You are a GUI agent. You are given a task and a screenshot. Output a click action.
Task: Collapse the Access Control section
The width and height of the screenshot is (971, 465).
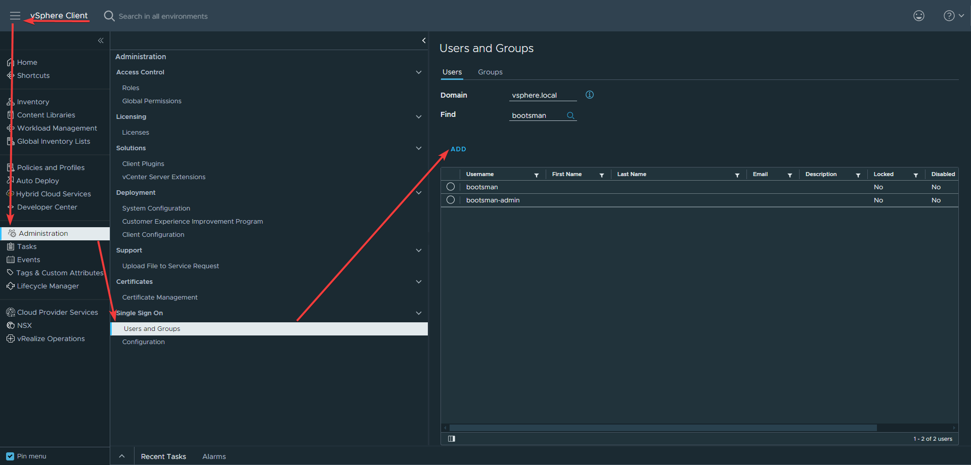418,72
